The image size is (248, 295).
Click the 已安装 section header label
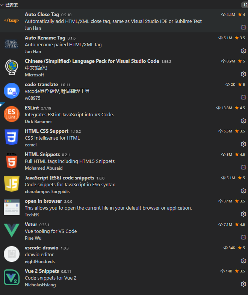[x=11, y=5]
